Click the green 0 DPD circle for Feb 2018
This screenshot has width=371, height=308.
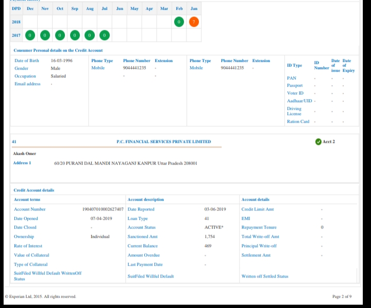pyautogui.click(x=179, y=22)
